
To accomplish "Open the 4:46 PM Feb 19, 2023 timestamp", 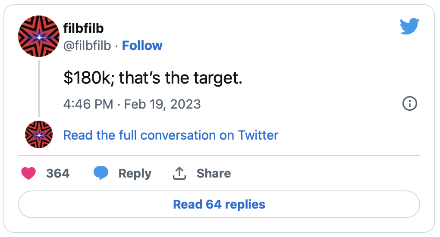I will (132, 104).
